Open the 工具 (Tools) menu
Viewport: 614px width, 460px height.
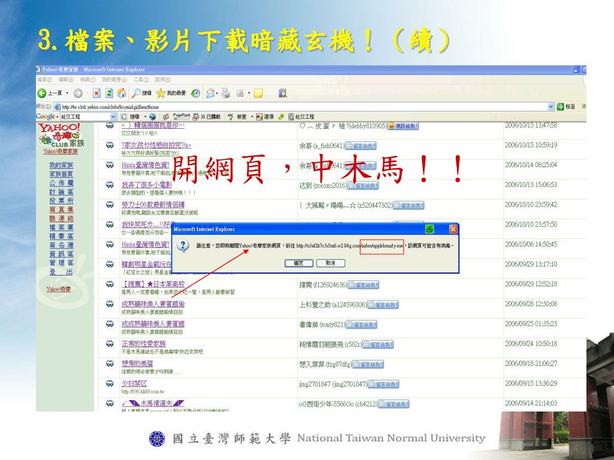tap(141, 80)
